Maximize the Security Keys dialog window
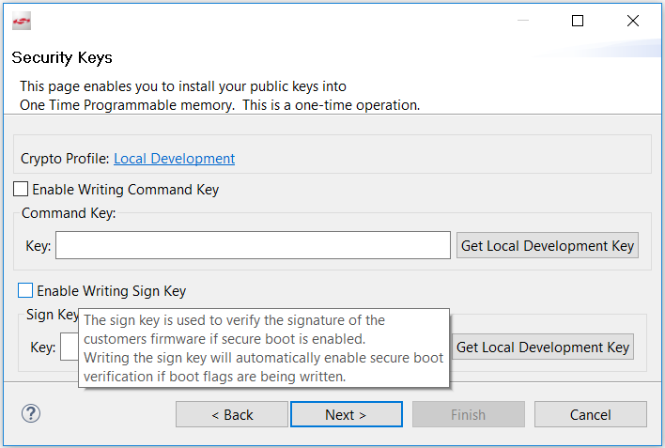 [x=578, y=21]
